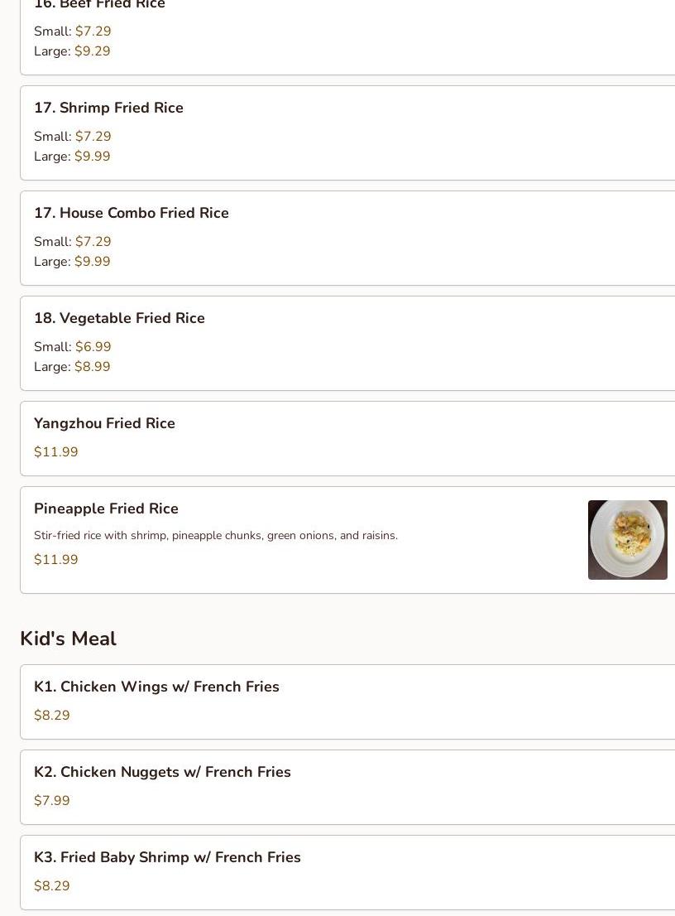Open the 17. Shrimp Fried Rice item

[x=347, y=133]
